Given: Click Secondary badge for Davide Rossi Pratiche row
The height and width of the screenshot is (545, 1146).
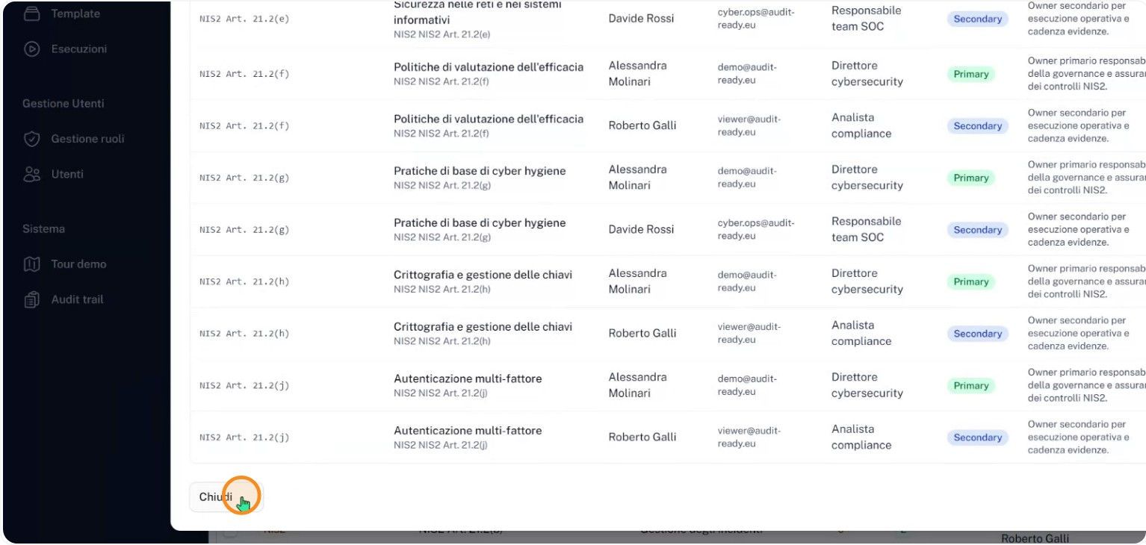Looking at the screenshot, I should 977,230.
